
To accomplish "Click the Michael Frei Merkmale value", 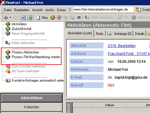I will [x=118, y=70].
